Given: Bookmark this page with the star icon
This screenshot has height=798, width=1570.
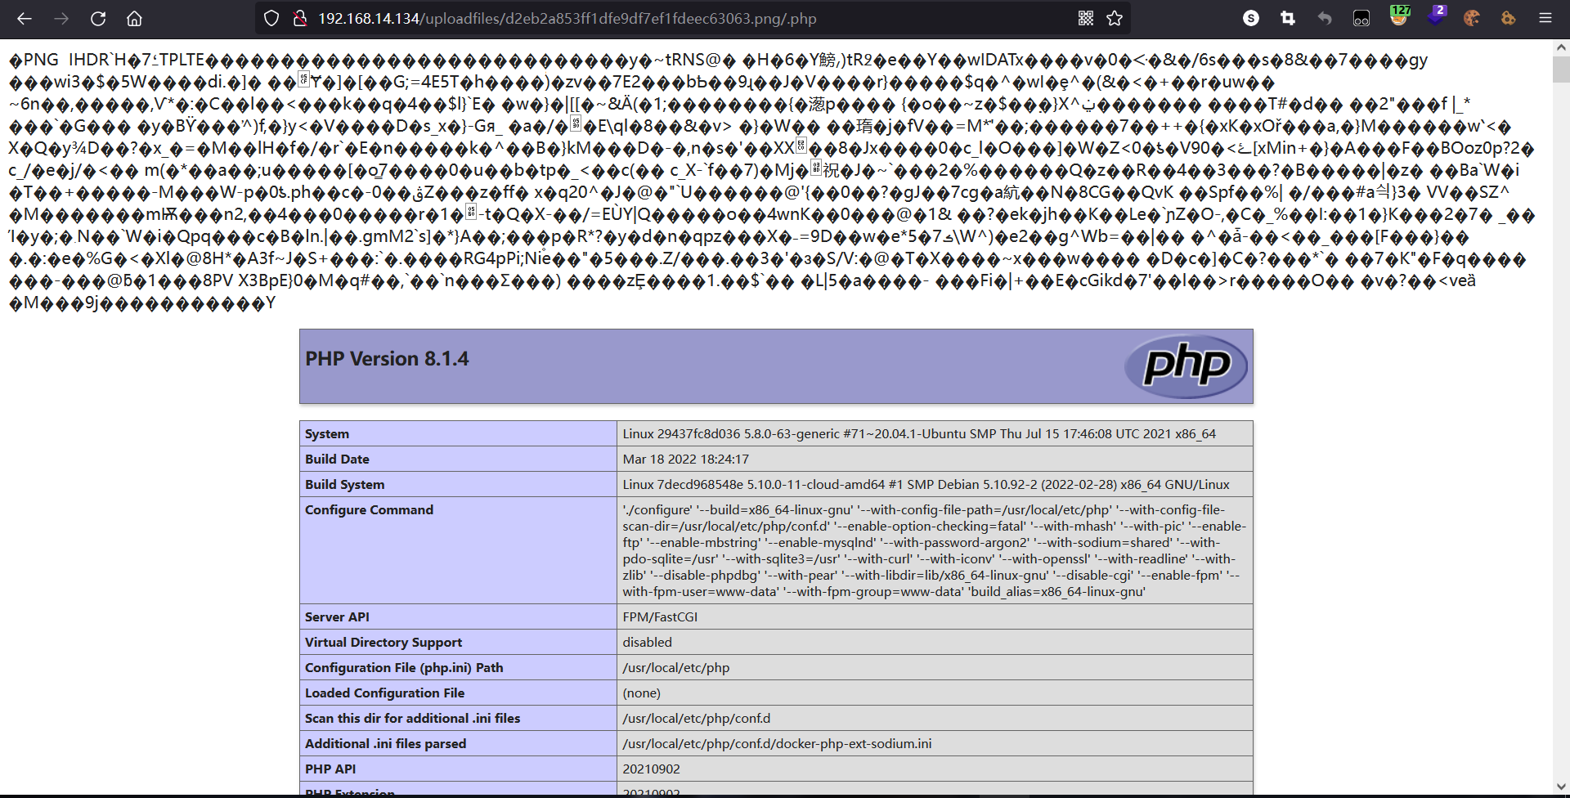Looking at the screenshot, I should (1115, 18).
